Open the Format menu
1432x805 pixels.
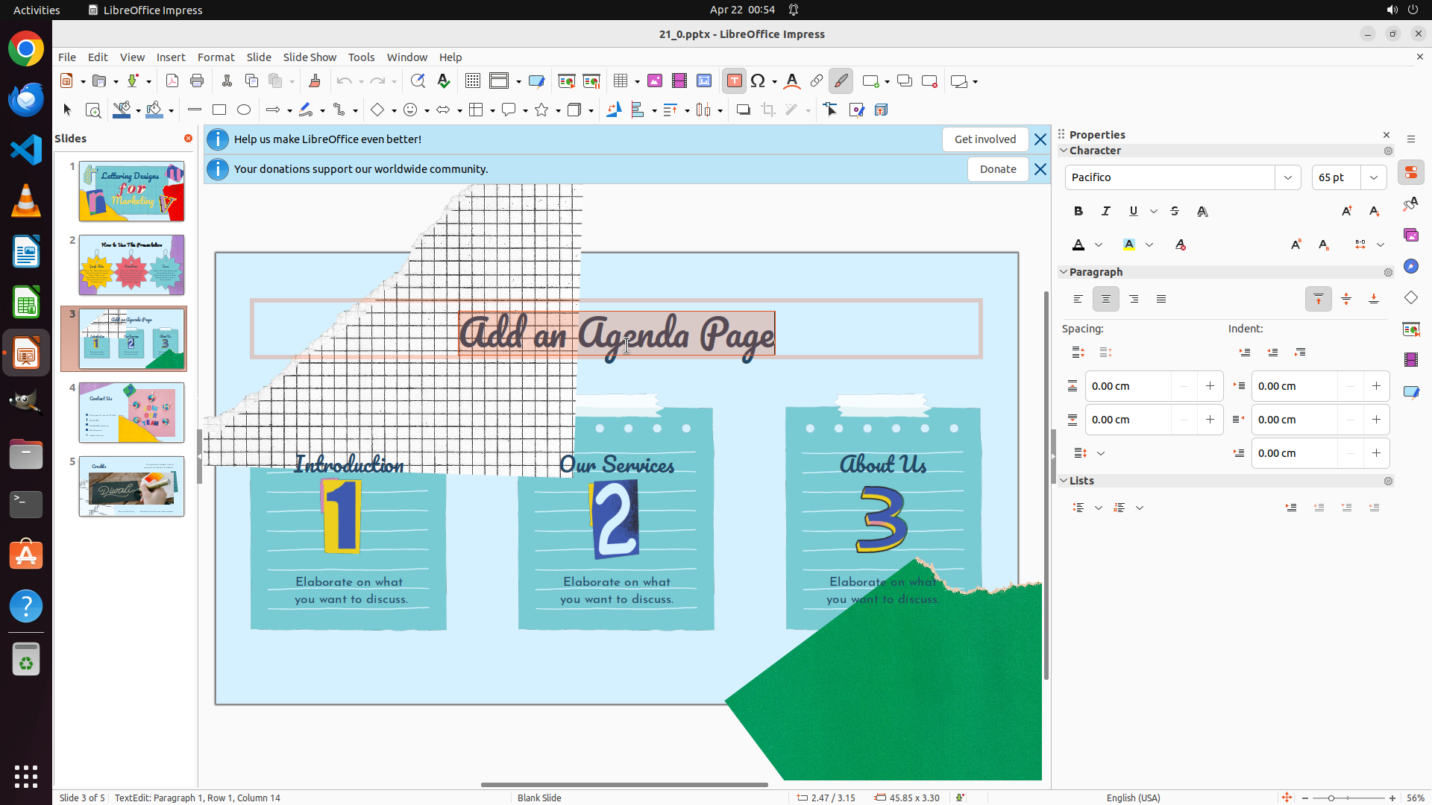tap(216, 57)
